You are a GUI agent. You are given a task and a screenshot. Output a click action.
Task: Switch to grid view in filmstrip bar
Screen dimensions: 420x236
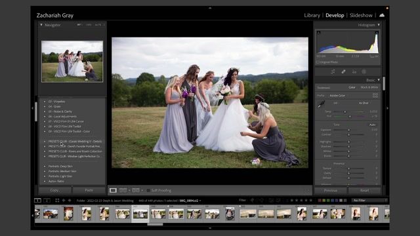point(57,200)
